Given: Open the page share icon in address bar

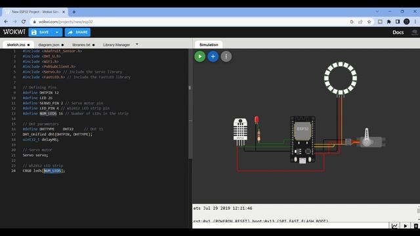Looking at the screenshot, I should pos(360,22).
